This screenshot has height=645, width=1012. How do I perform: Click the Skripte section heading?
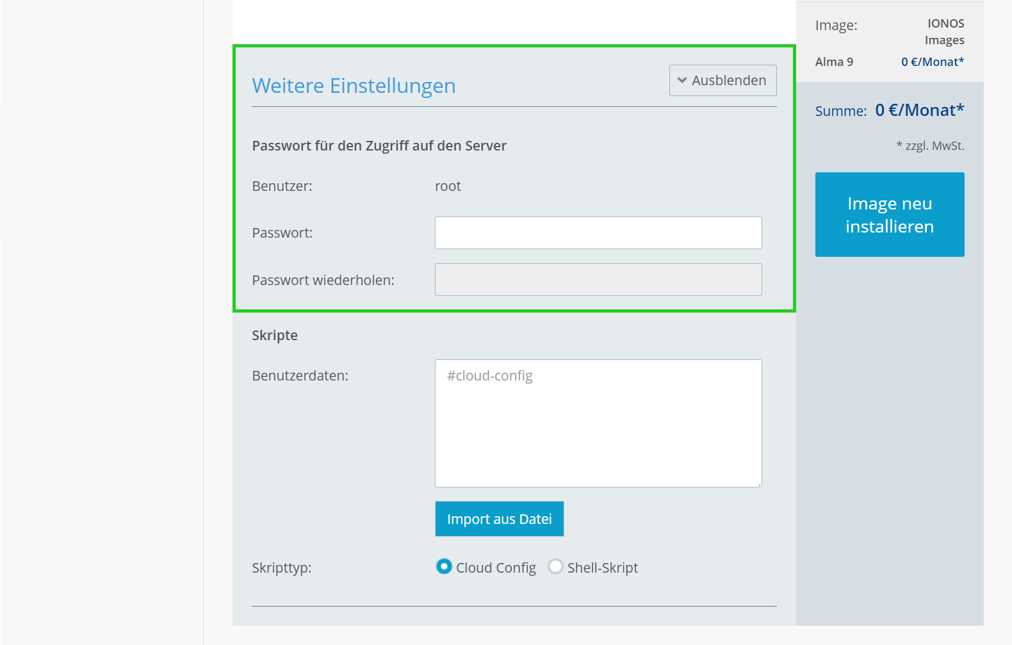(x=275, y=336)
